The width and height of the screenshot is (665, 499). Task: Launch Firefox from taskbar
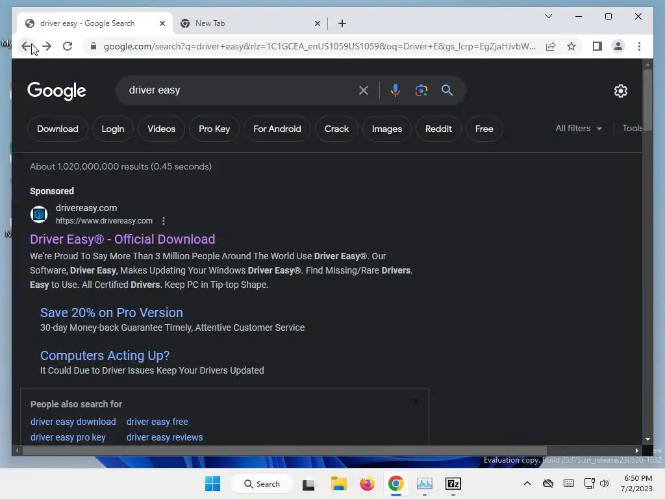(368, 483)
